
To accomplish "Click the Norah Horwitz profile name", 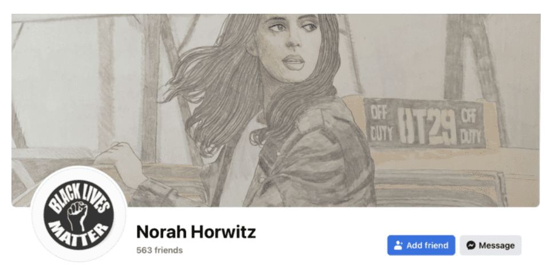I will click(196, 232).
